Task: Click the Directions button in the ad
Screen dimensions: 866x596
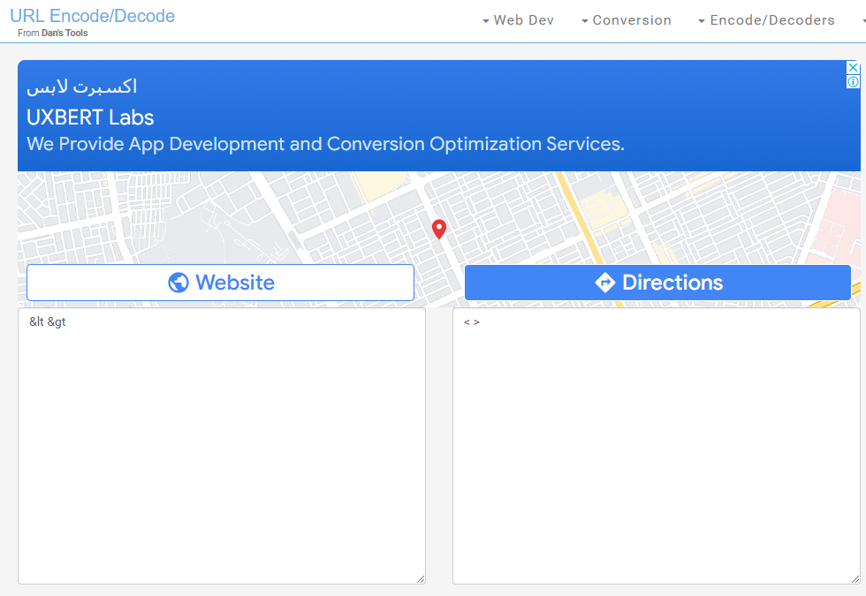Action: (657, 283)
